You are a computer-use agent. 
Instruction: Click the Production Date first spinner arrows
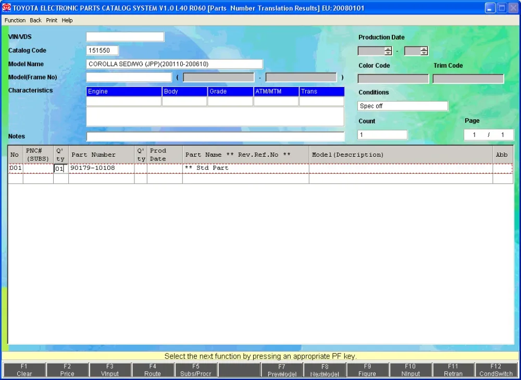pyautogui.click(x=388, y=51)
